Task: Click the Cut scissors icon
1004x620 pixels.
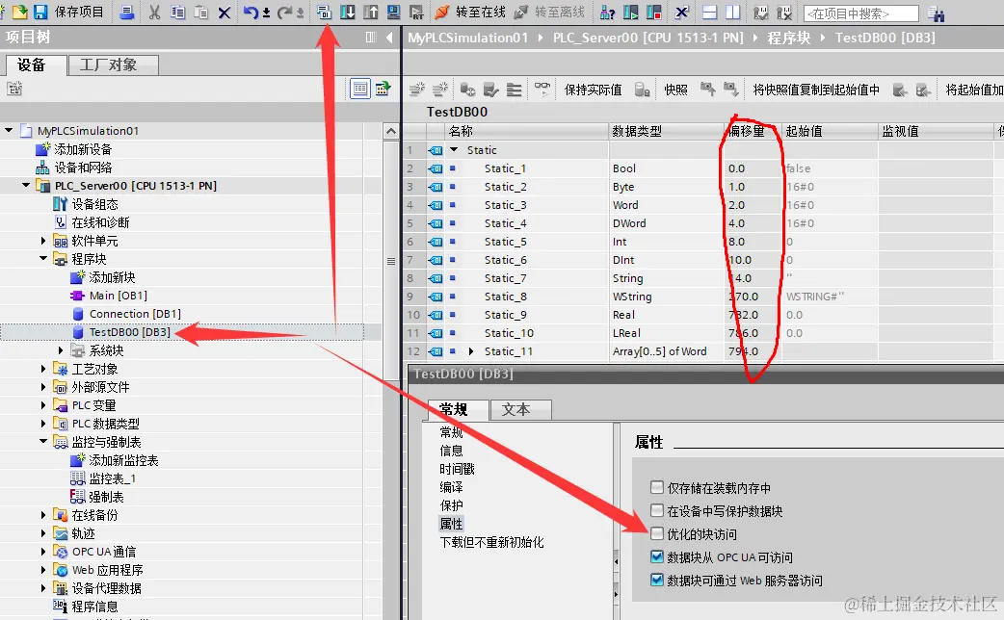Action: [154, 12]
